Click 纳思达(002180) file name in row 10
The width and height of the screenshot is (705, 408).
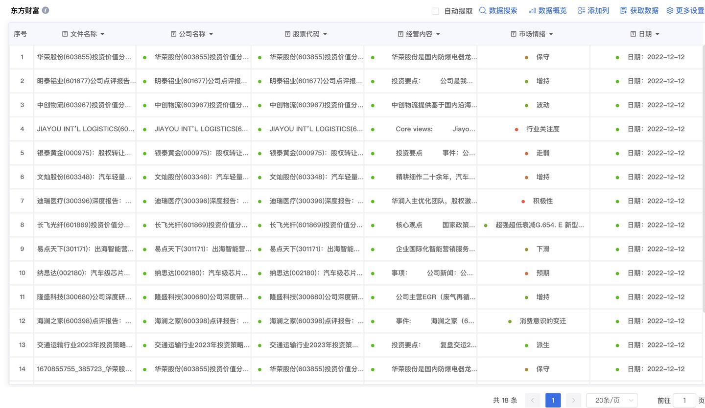point(84,272)
